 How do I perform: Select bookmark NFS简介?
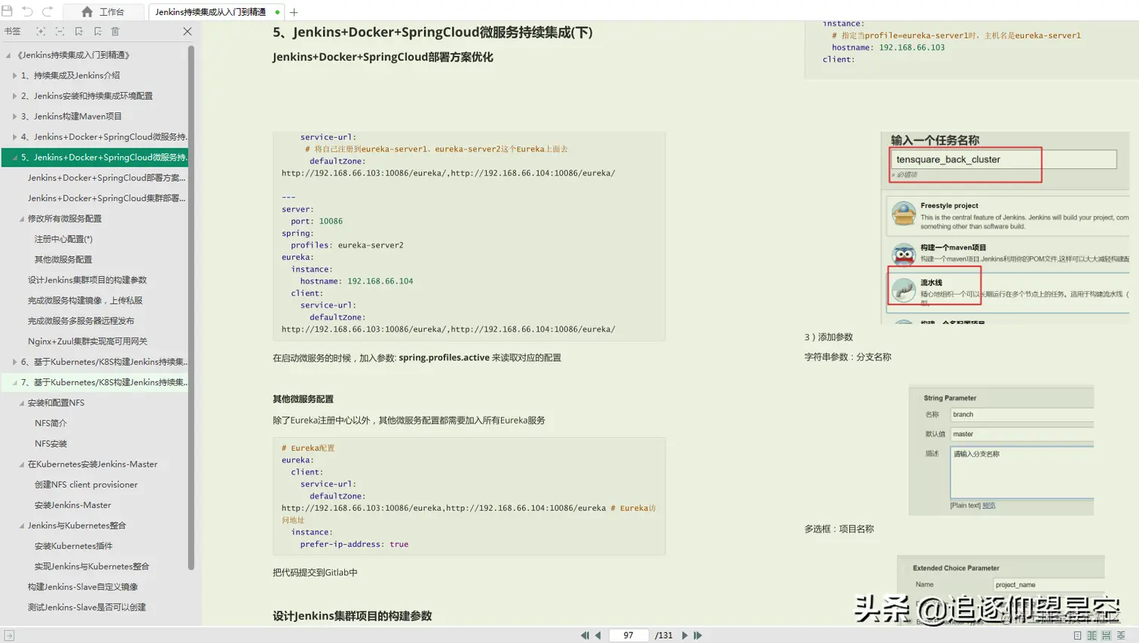point(50,423)
